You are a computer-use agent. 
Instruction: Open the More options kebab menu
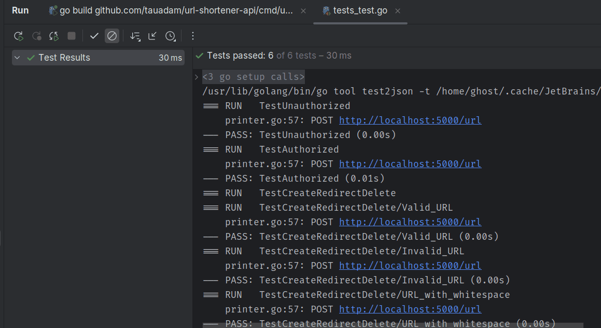193,36
